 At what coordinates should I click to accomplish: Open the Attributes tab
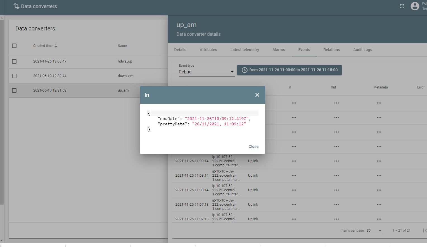208,50
